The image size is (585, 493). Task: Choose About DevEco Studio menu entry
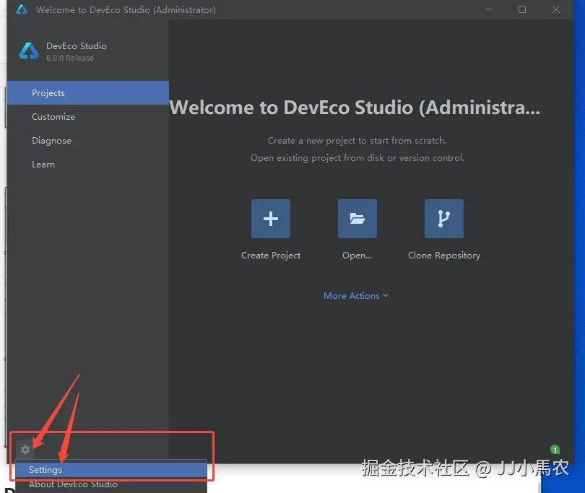[111, 484]
